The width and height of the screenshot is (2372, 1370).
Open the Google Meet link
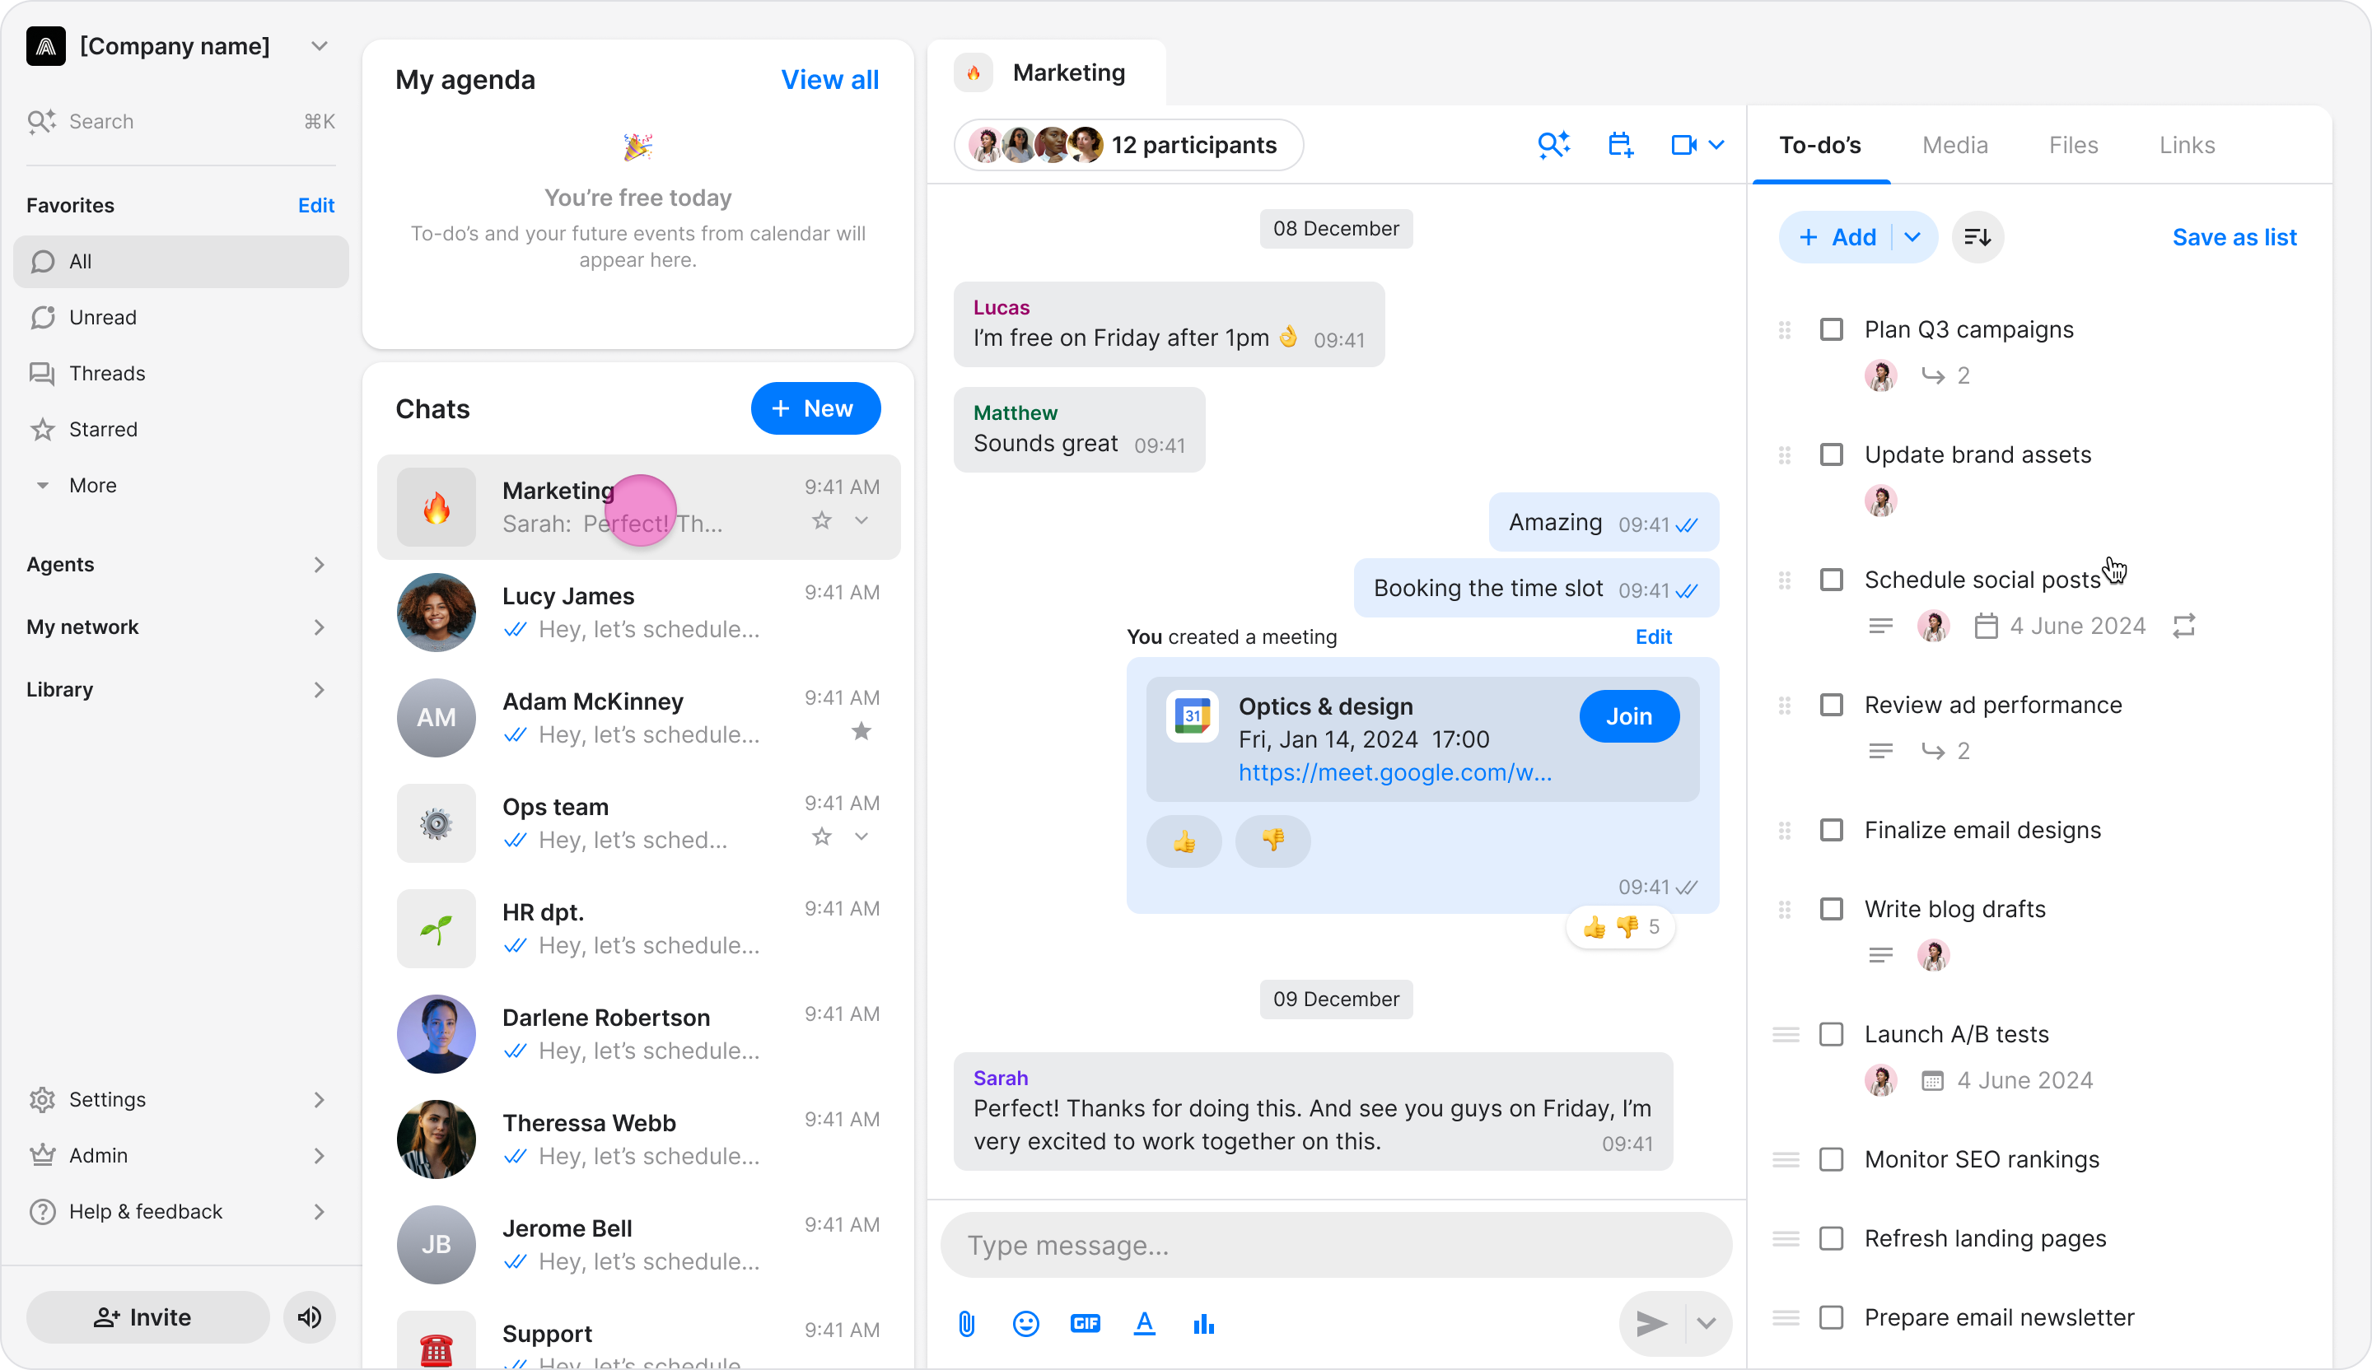click(1395, 772)
